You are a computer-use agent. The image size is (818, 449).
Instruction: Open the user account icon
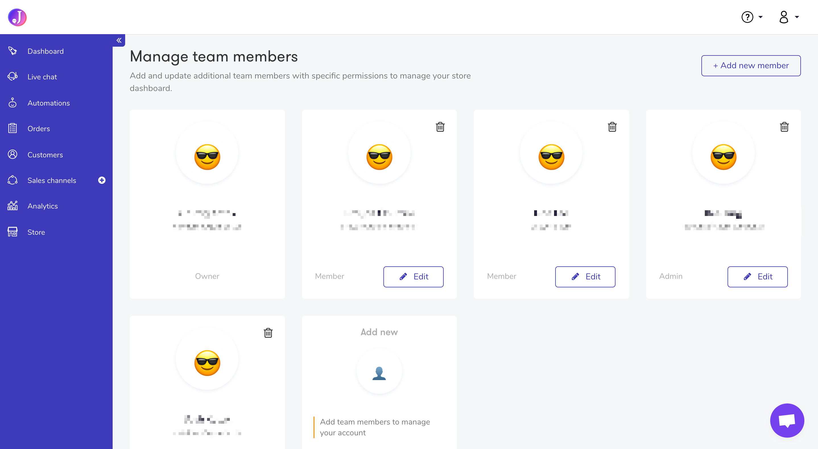(x=784, y=17)
